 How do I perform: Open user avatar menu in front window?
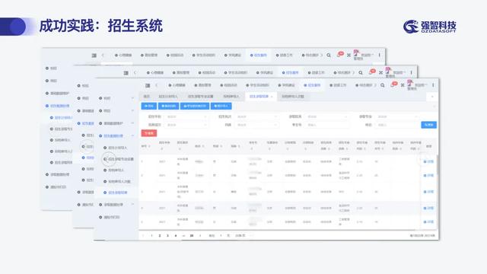point(410,83)
